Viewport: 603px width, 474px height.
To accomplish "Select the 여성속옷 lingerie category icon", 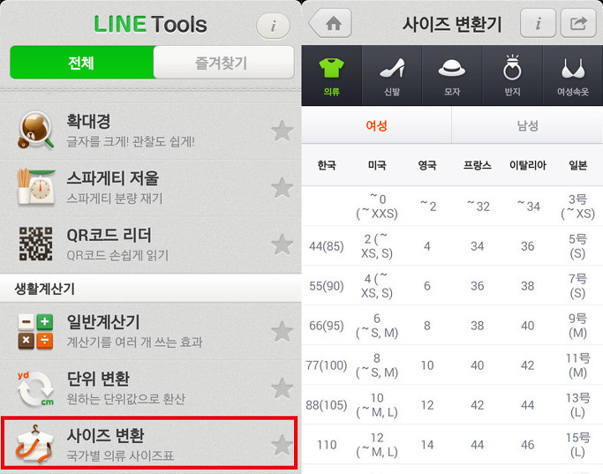I will 573,75.
